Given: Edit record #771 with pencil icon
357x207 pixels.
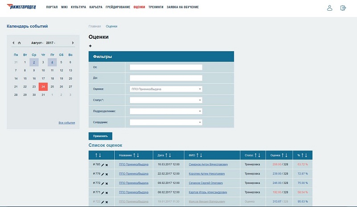Looking at the screenshot, I should [102, 193].
